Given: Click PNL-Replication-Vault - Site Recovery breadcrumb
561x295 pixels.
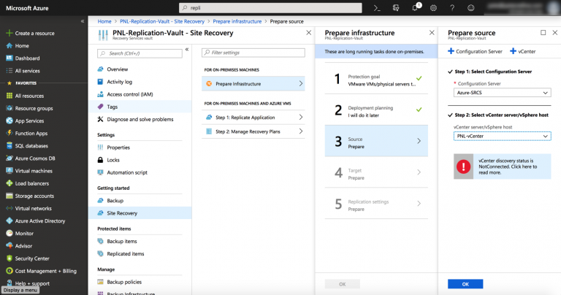Looking at the screenshot, I should pos(162,21).
